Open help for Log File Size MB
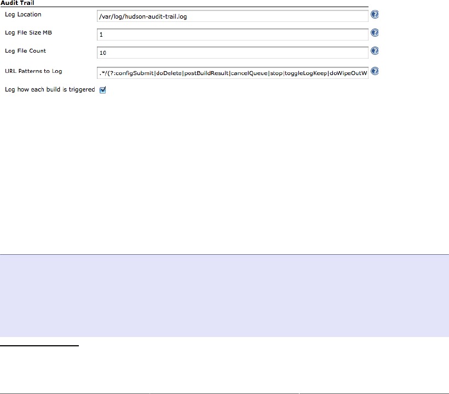 (375, 33)
